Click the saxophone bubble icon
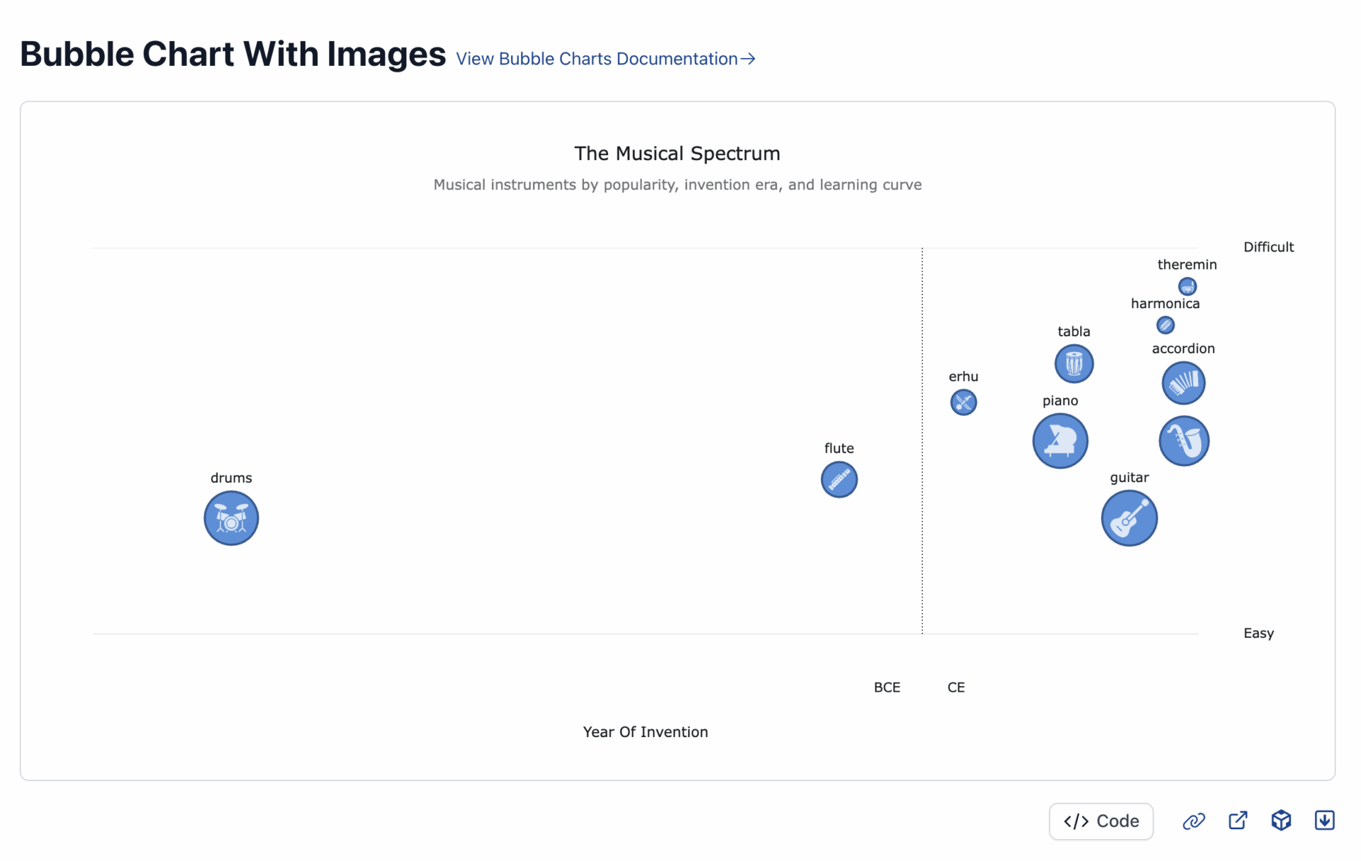This screenshot has height=861, width=1361. [x=1184, y=441]
